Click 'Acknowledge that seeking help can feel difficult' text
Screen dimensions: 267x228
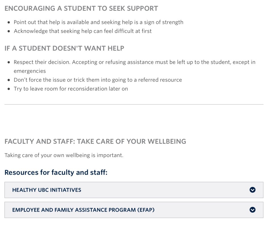tap(83, 31)
